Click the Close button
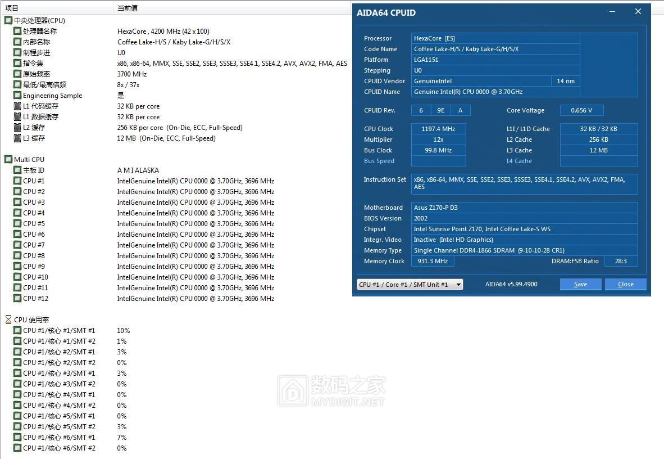The image size is (664, 459). coord(625,284)
